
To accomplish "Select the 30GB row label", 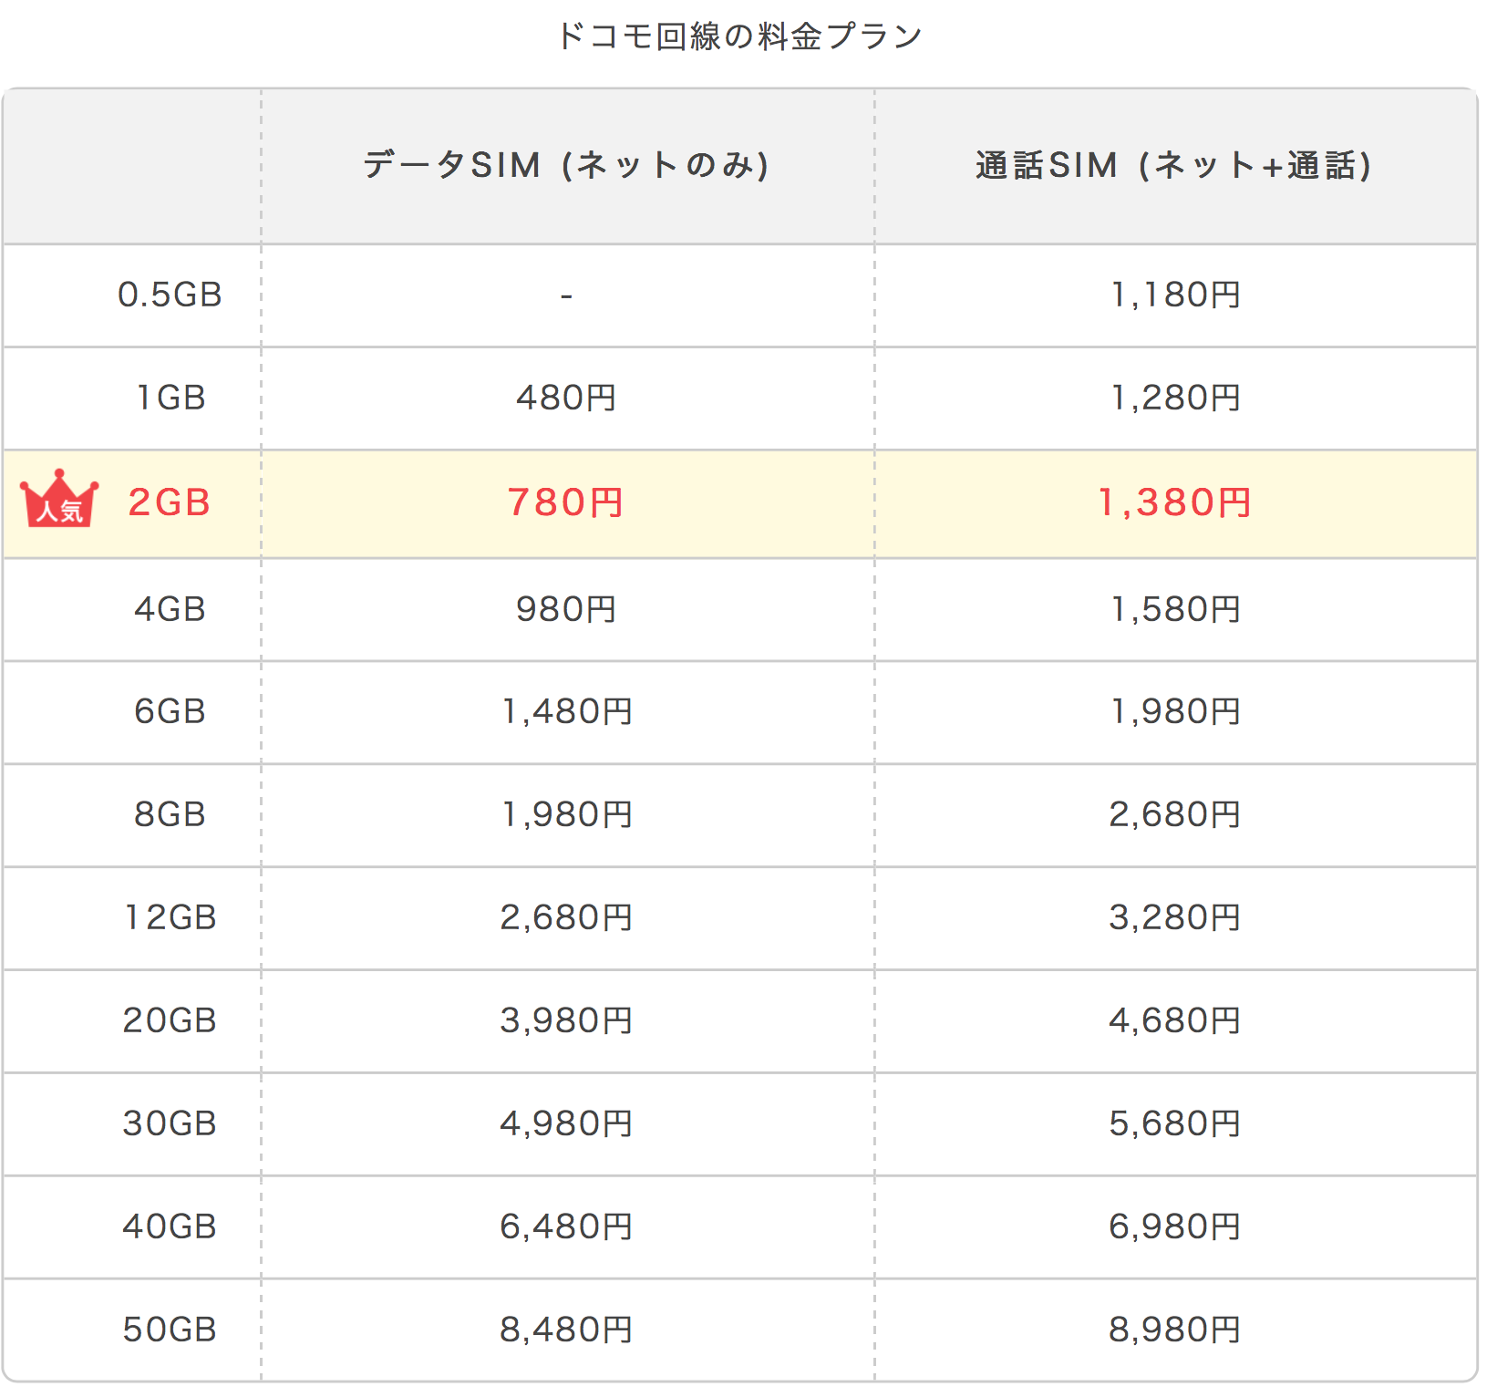I will [170, 1123].
